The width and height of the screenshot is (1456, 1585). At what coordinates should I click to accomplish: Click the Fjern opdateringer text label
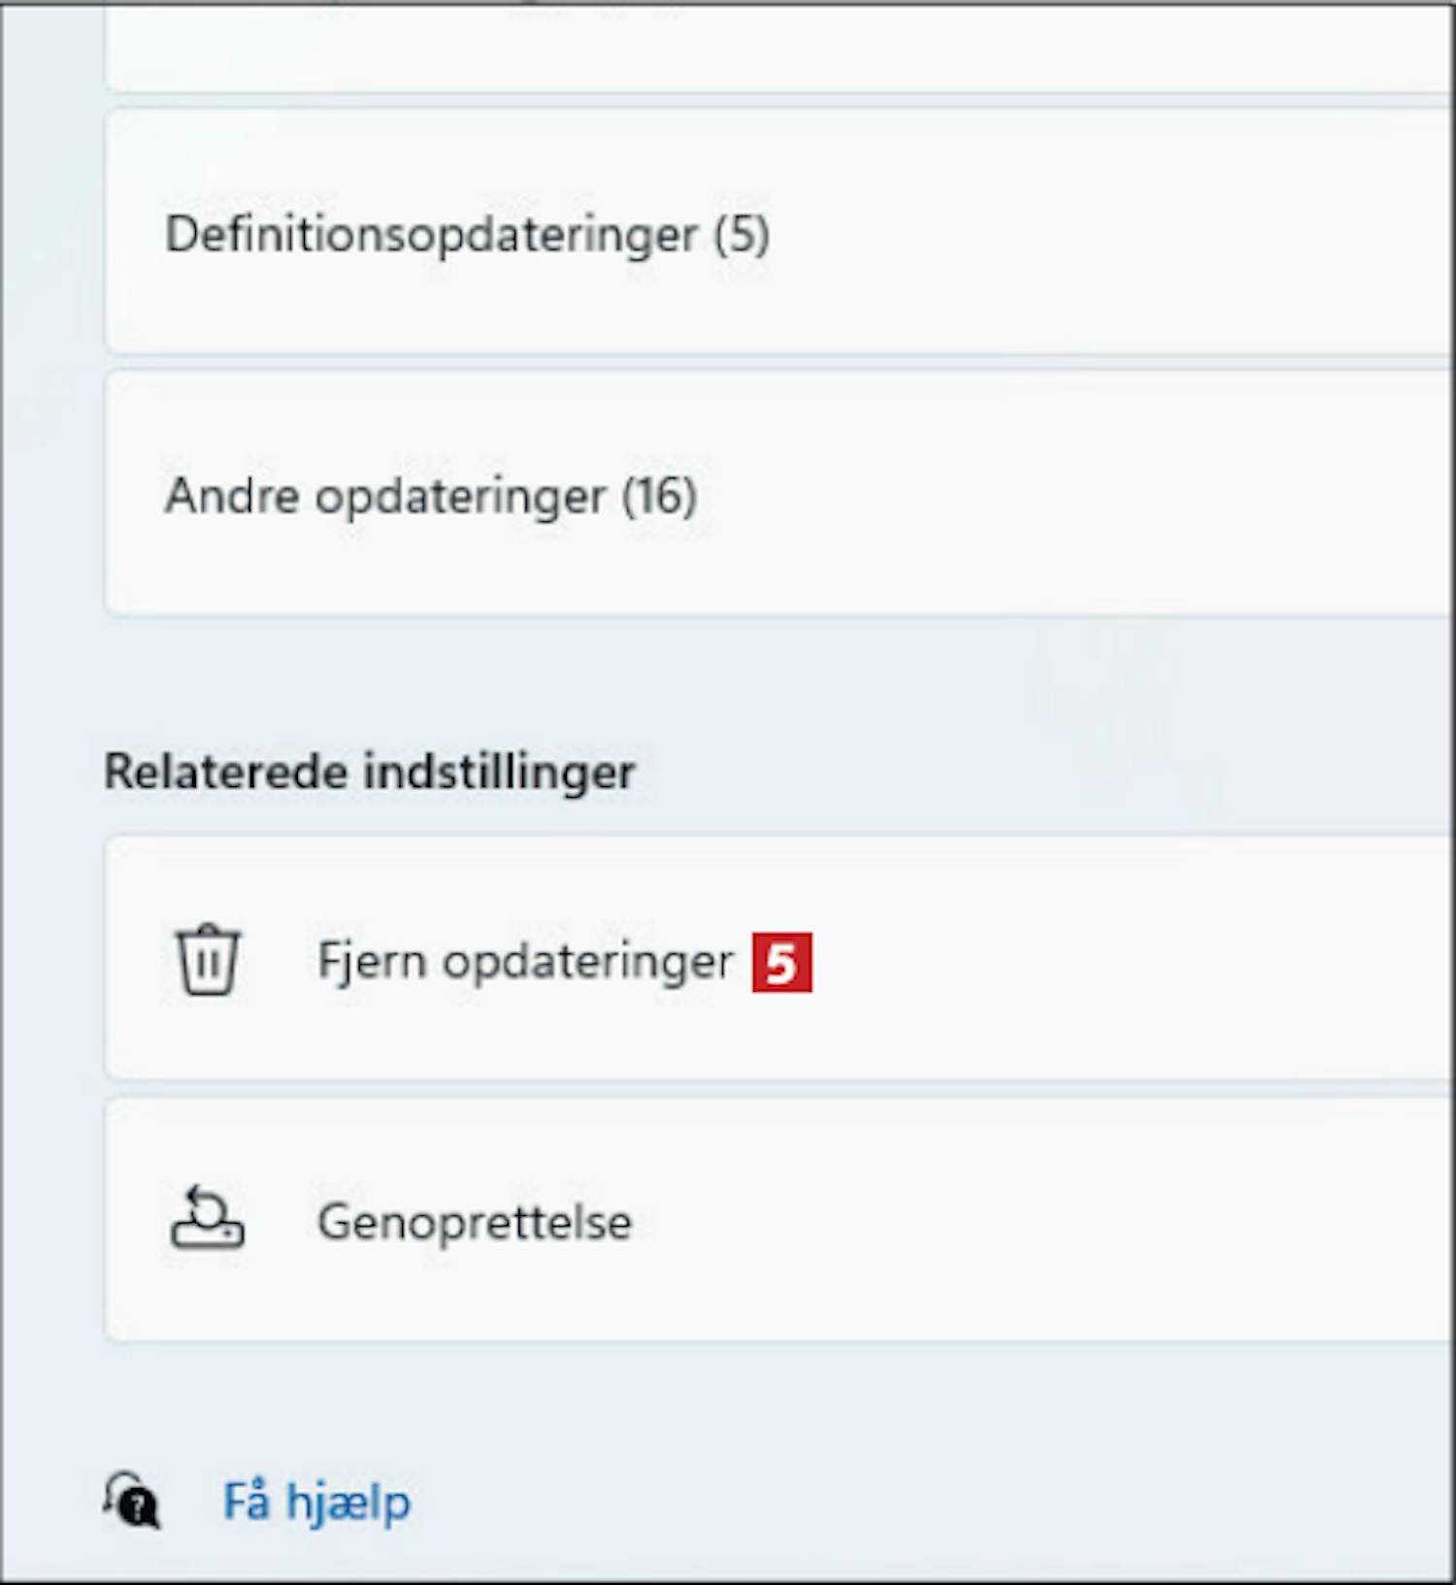point(525,963)
